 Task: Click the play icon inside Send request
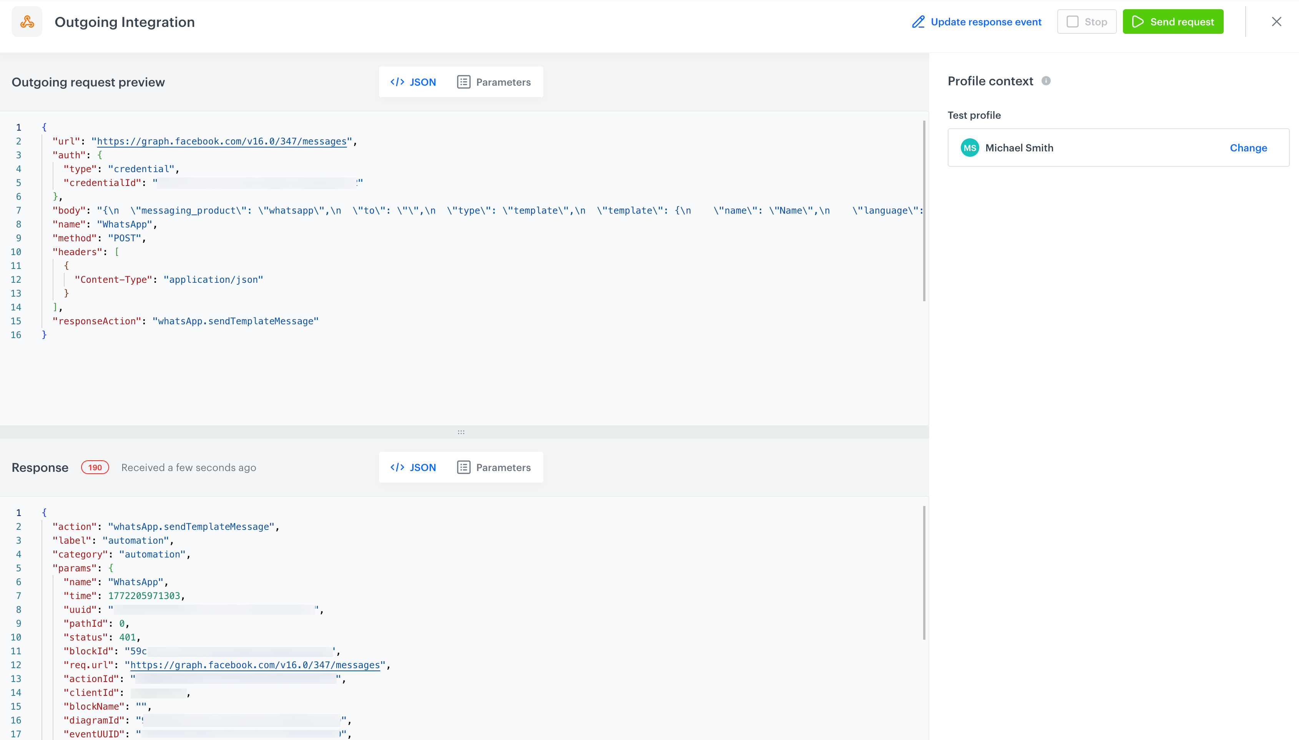pyautogui.click(x=1138, y=22)
